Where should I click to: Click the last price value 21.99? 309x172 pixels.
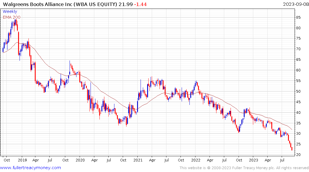point(126,4)
